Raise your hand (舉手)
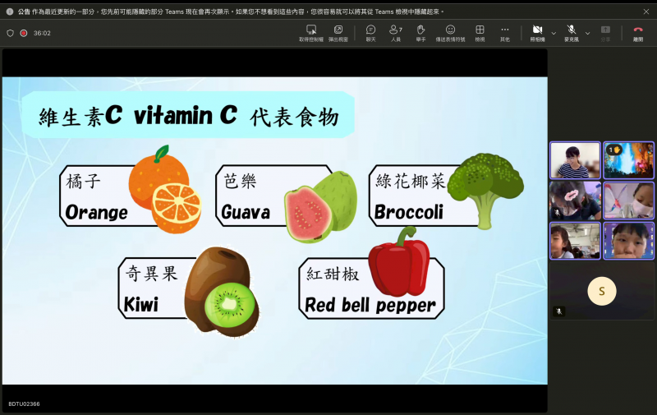The width and height of the screenshot is (657, 415). point(420,33)
